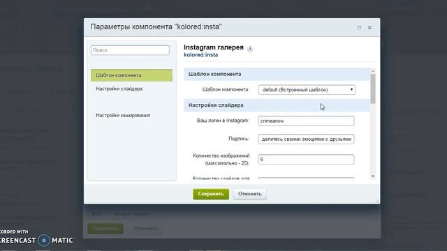The width and height of the screenshot is (447, 251).
Task: Click the background Отменить button behind dialog
Action: coord(146,229)
